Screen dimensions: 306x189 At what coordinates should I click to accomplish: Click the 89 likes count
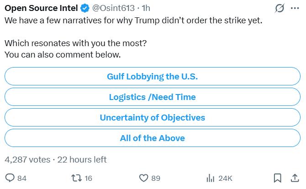(156, 178)
